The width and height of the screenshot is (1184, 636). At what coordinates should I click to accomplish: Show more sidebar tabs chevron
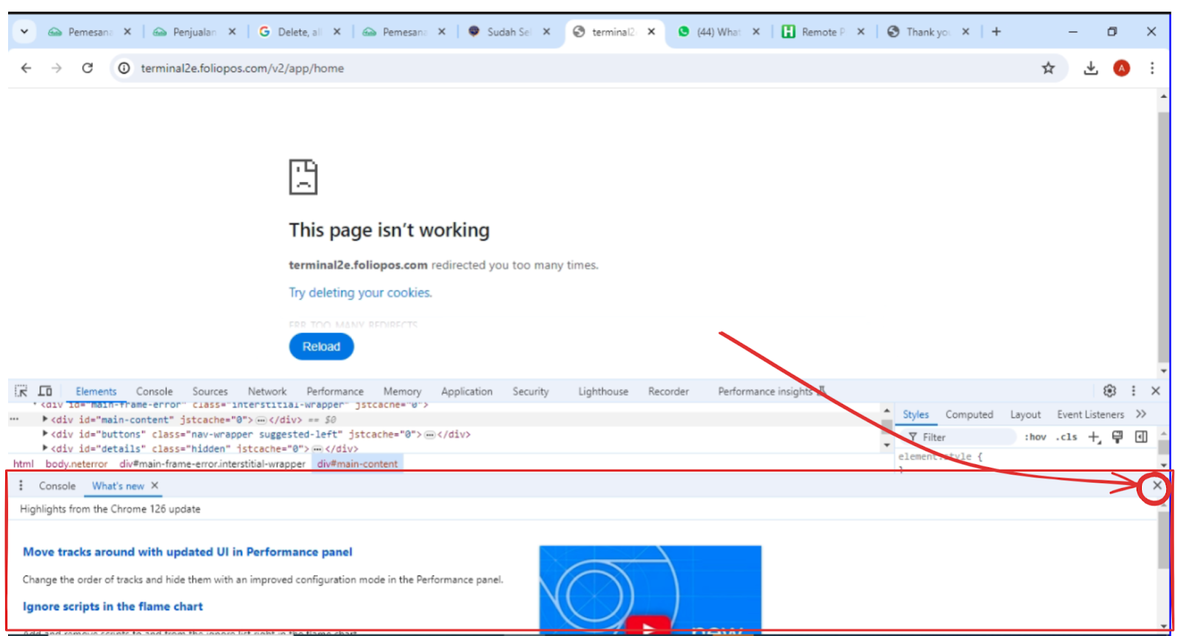[x=1141, y=414]
